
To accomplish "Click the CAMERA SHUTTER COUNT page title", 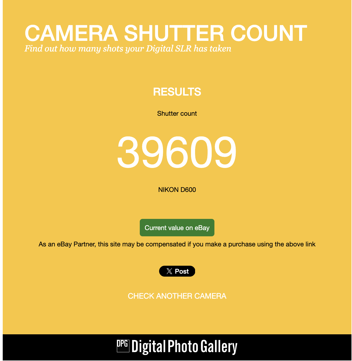I will [166, 33].
